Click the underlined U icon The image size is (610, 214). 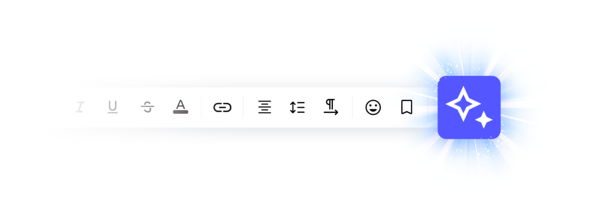[x=112, y=107]
